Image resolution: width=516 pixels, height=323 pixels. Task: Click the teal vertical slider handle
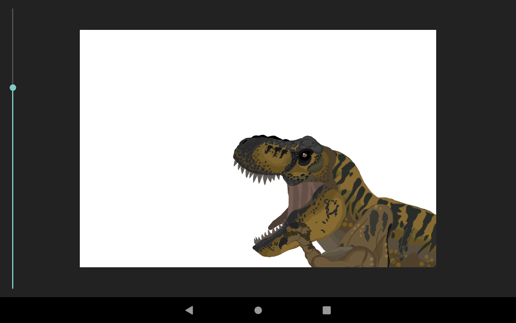pos(13,88)
